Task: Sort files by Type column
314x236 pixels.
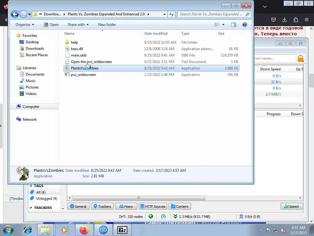Action: pyautogui.click(x=197, y=33)
